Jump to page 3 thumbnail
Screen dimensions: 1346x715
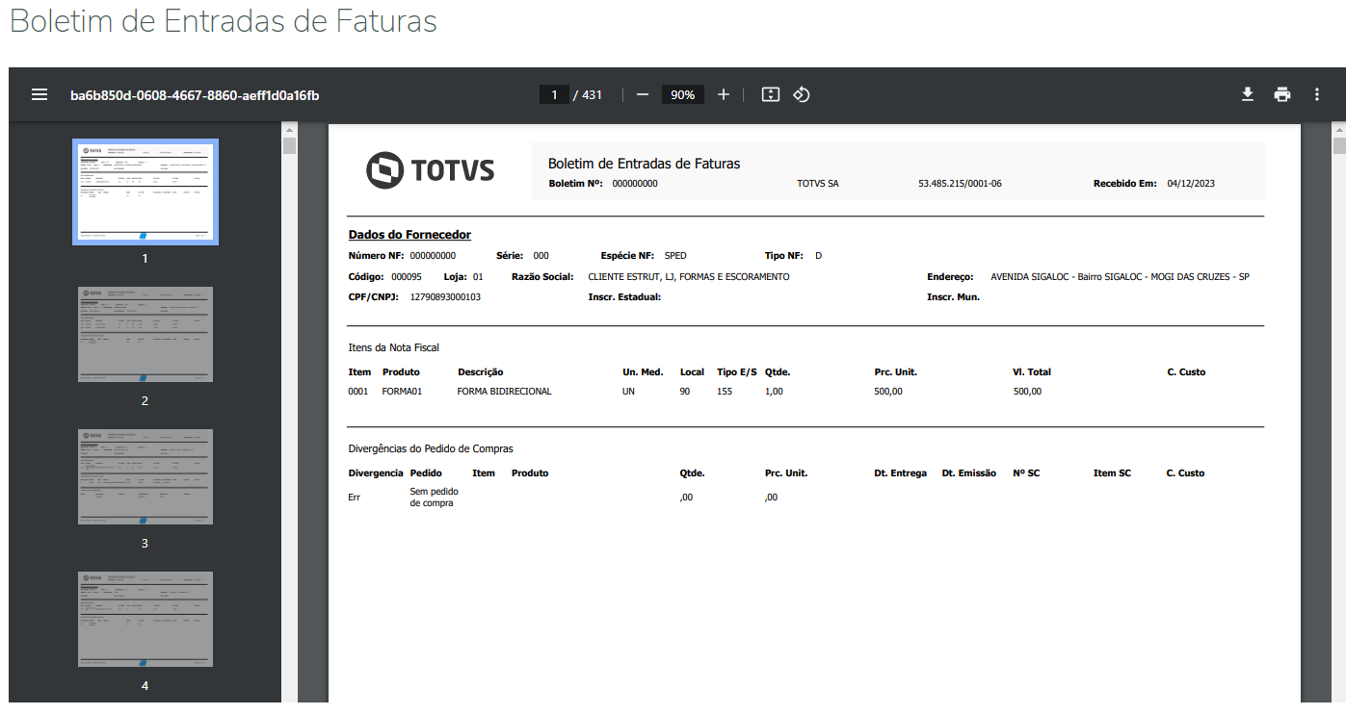[x=145, y=476]
